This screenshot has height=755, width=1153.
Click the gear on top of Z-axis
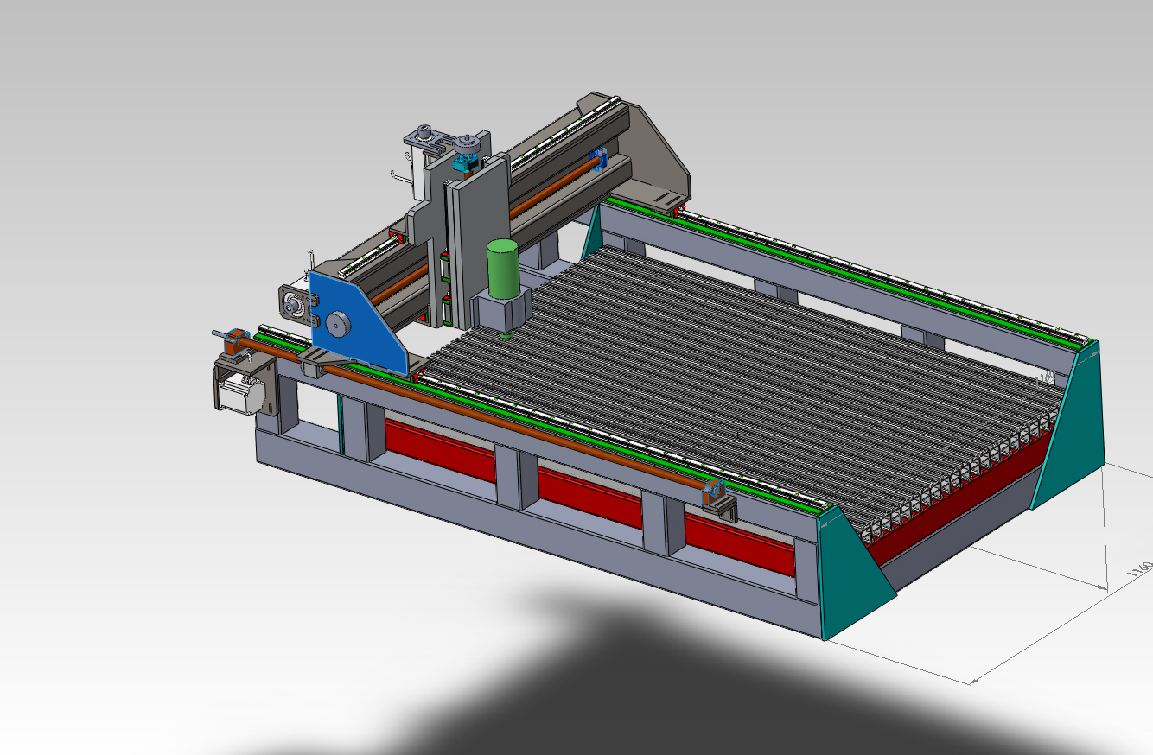coord(469,143)
